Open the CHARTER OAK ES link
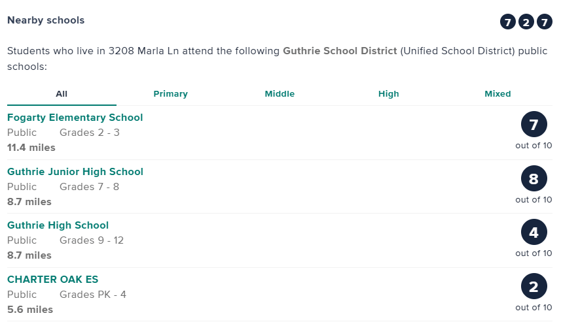Viewport: 561px width, 324px height. point(53,280)
